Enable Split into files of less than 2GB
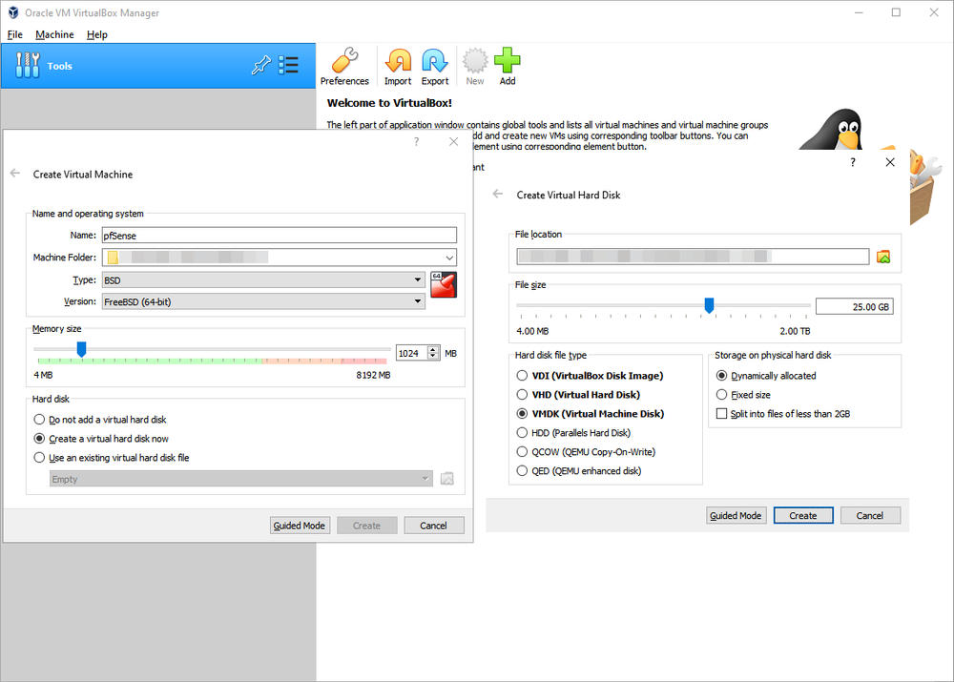 tap(783, 414)
